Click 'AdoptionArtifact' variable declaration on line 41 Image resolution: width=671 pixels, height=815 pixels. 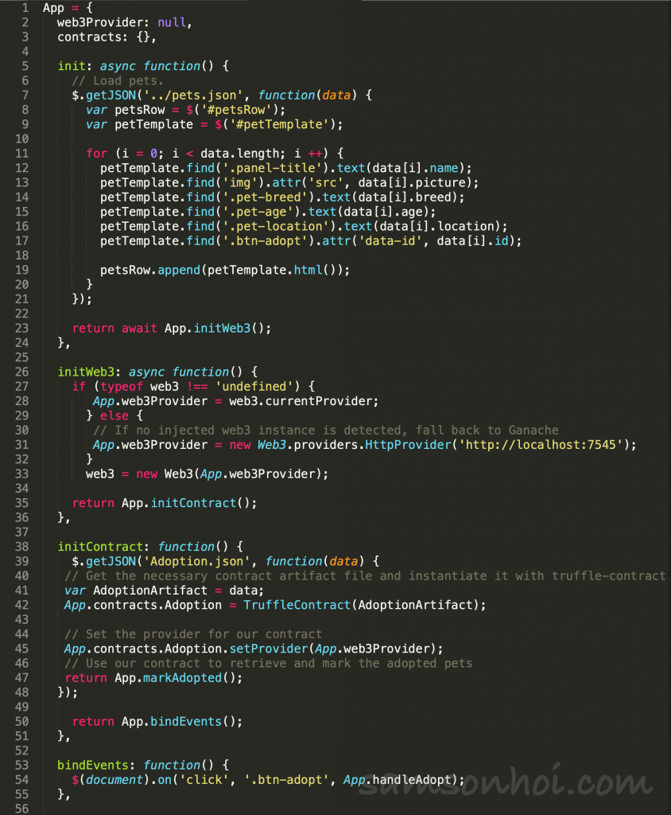pos(150,590)
